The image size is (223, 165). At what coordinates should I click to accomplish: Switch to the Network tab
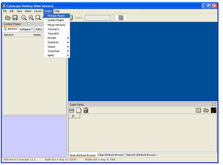(11, 29)
